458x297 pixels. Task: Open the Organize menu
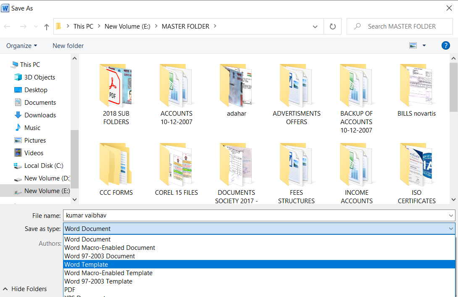(21, 46)
